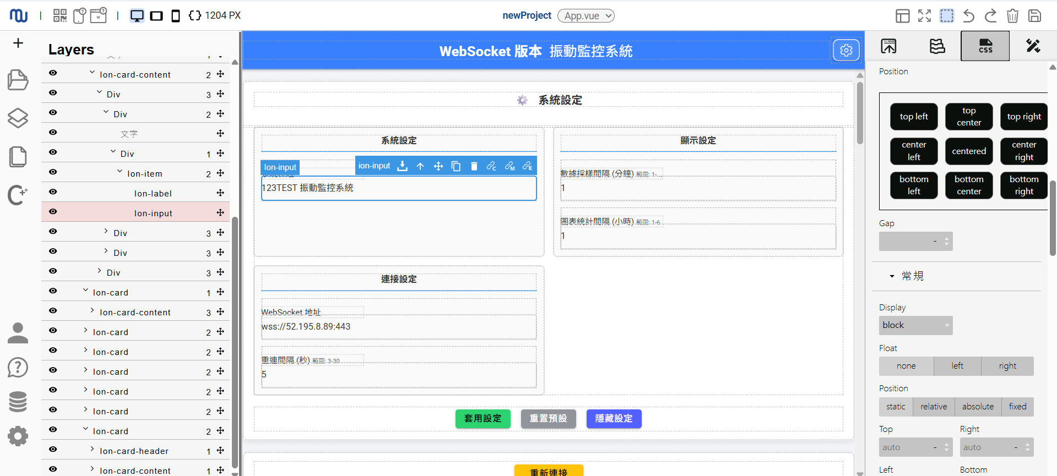Screen dimensions: 1057x476
Task: Click the settings gear in blue header
Action: click(846, 51)
